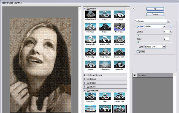Select the Watercolor filter
The image size is (179, 113).
tap(120, 64)
